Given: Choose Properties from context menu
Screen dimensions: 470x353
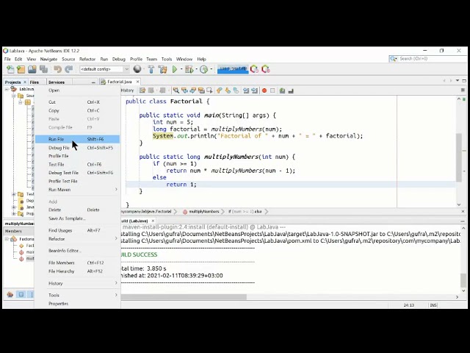Looking at the screenshot, I should 77,304.
